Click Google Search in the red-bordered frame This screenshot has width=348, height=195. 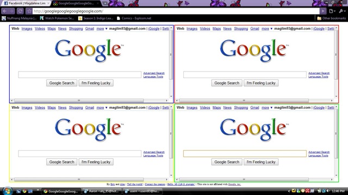coord(227,83)
